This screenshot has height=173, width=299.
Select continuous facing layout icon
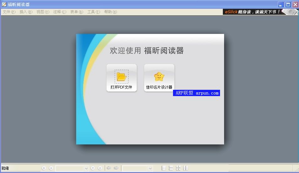point(178,168)
